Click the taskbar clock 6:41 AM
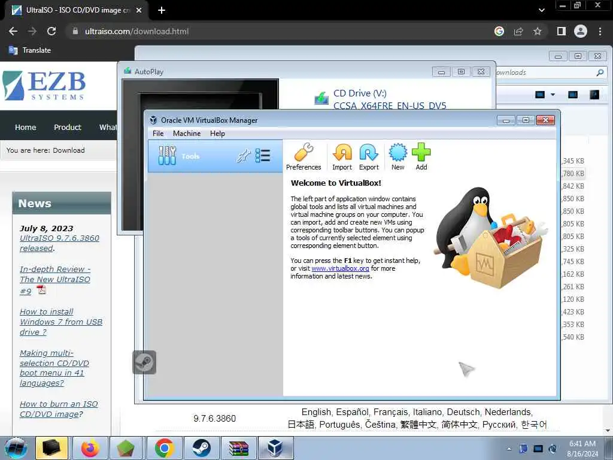Viewport: 613px width, 460px height. click(582, 444)
